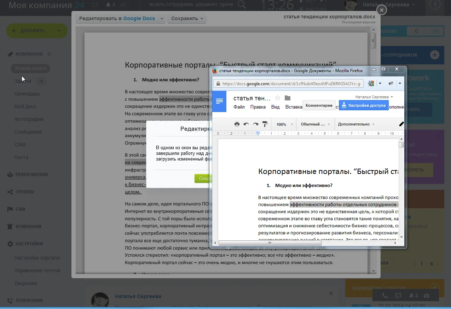Click the bell icon in bottom bar
Viewport: 451px width, 309px height.
(411, 296)
